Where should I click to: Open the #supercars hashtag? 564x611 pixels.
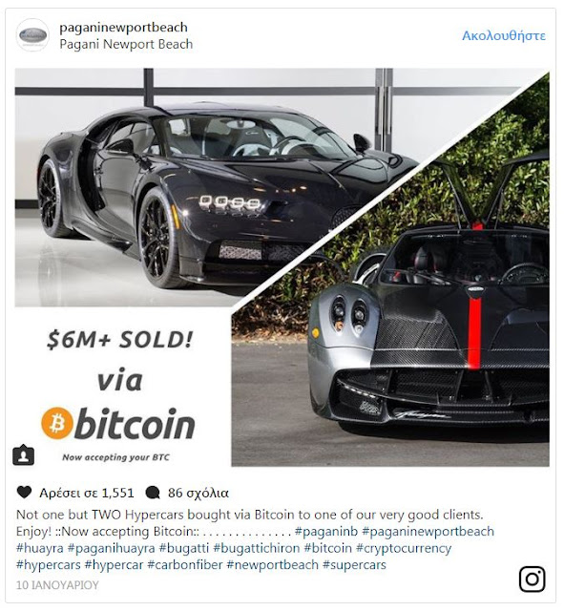pos(354,565)
